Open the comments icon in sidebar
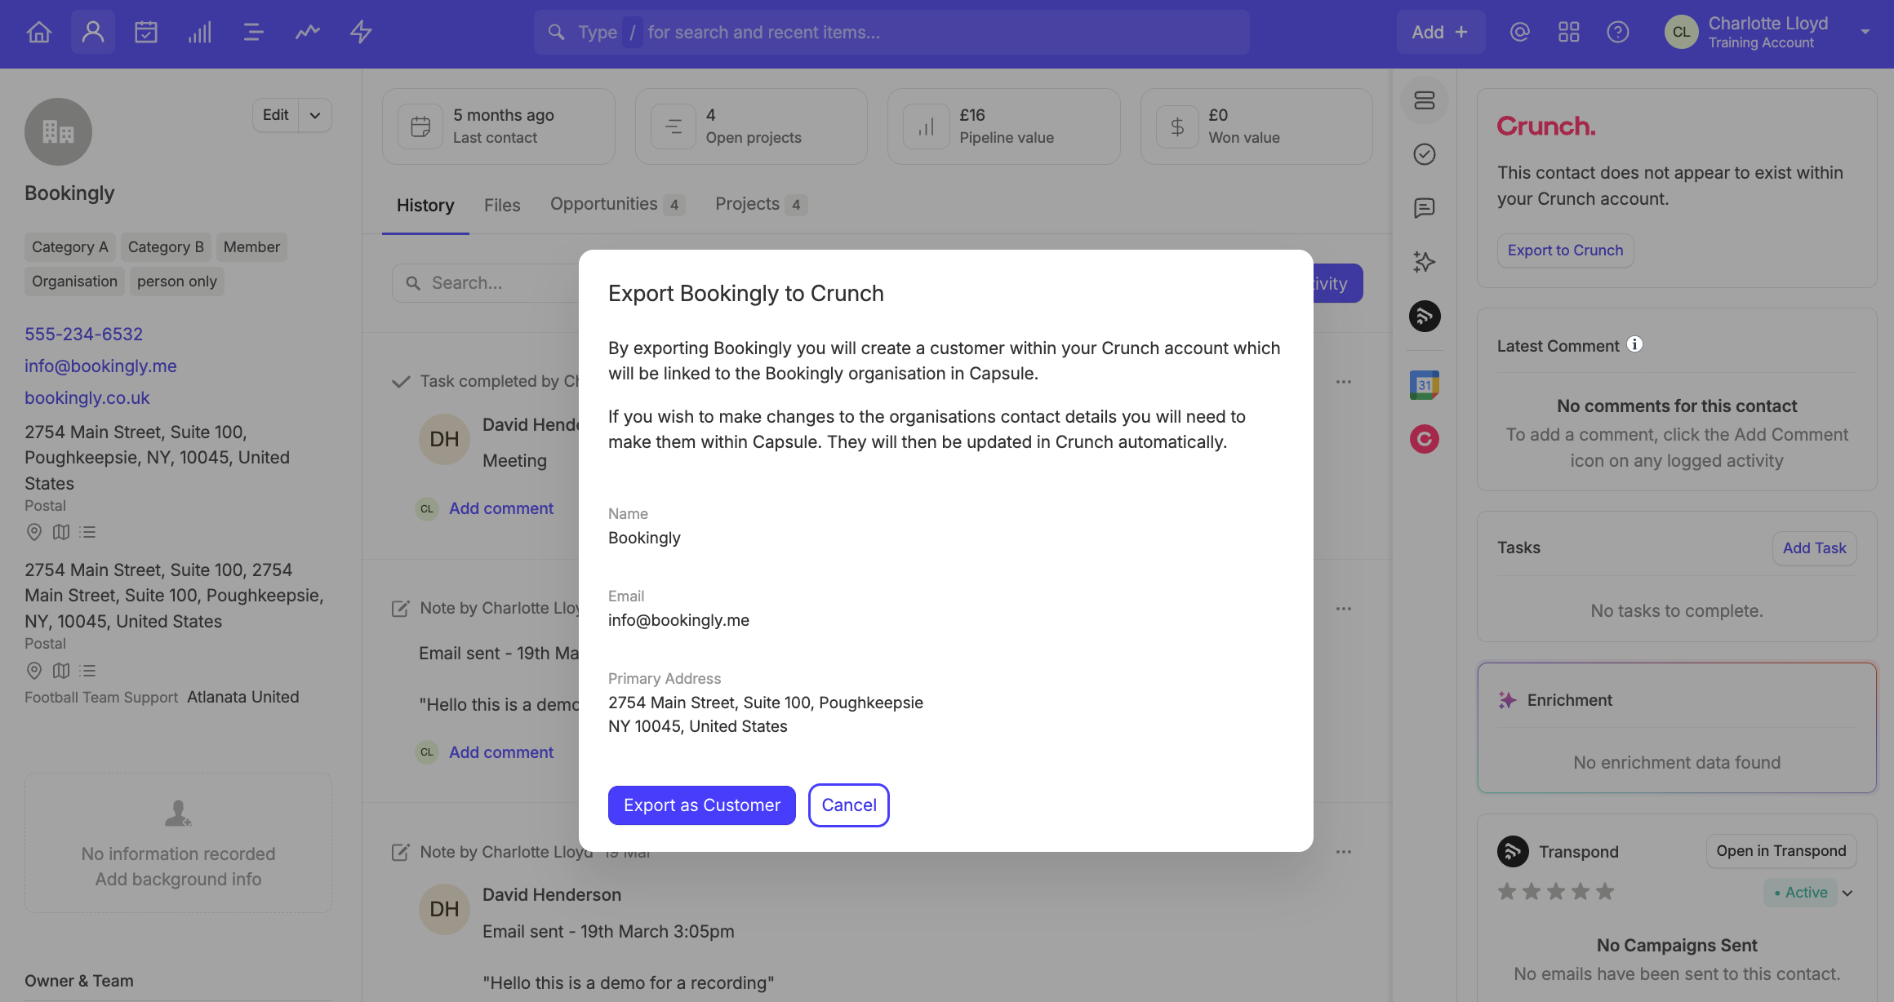 click(x=1425, y=208)
